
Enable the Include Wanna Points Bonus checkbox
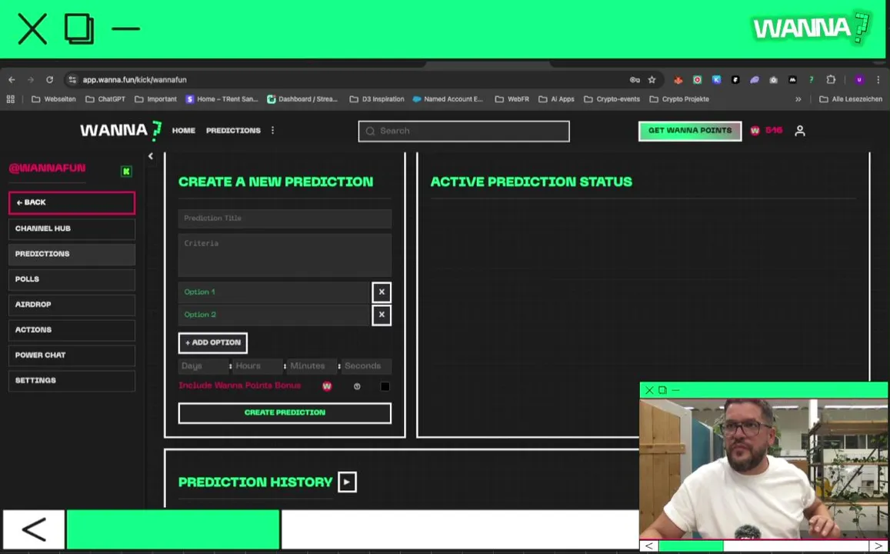click(x=385, y=386)
